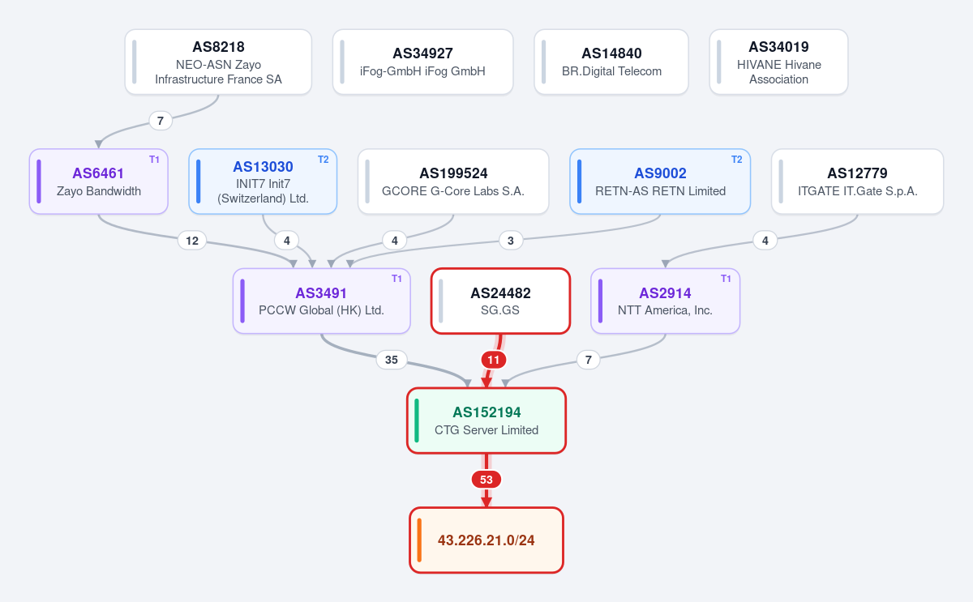This screenshot has height=602, width=973.
Task: Select the AS152194 CTG Server Limited node
Action: 486,421
